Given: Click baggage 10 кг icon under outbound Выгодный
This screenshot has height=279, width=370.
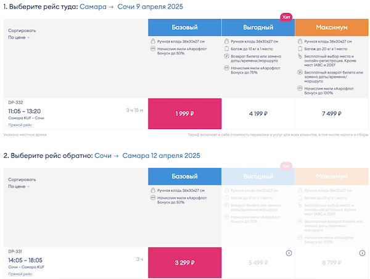Looking at the screenshot, I should (226, 48).
